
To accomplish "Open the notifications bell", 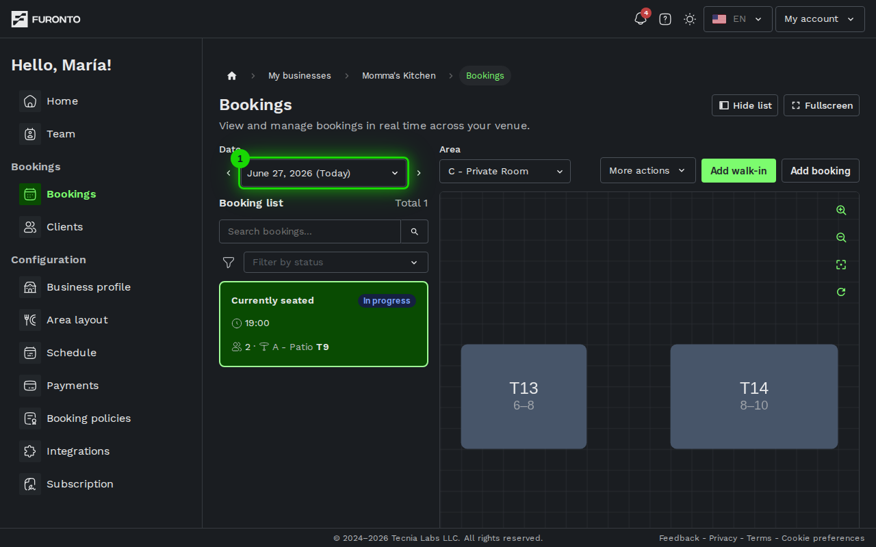I will click(x=641, y=19).
